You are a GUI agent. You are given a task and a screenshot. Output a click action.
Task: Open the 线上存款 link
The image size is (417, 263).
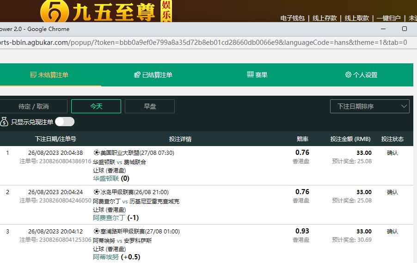pos(325,18)
